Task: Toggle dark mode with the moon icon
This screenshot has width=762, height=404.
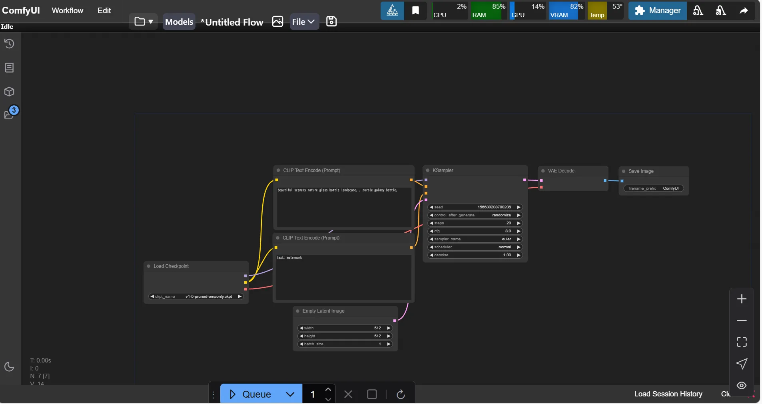Action: coord(9,367)
